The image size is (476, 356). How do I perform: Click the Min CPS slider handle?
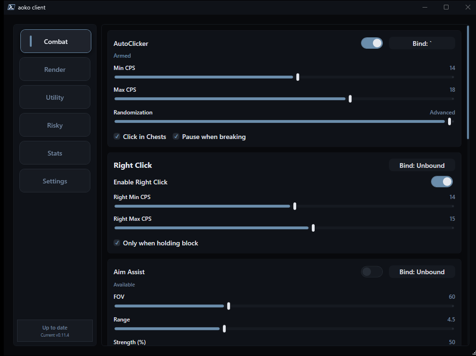(298, 77)
